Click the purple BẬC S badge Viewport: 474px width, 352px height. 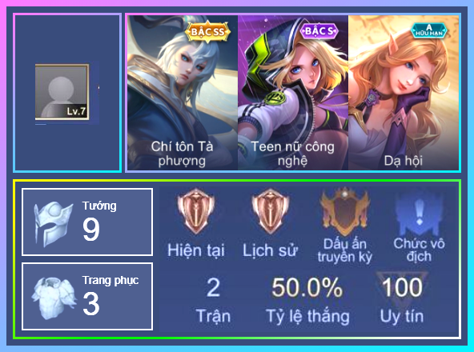[319, 31]
